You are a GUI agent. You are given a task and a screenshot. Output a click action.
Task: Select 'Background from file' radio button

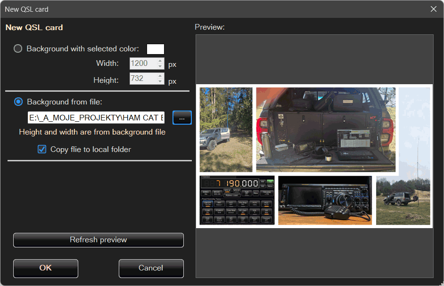pyautogui.click(x=18, y=102)
